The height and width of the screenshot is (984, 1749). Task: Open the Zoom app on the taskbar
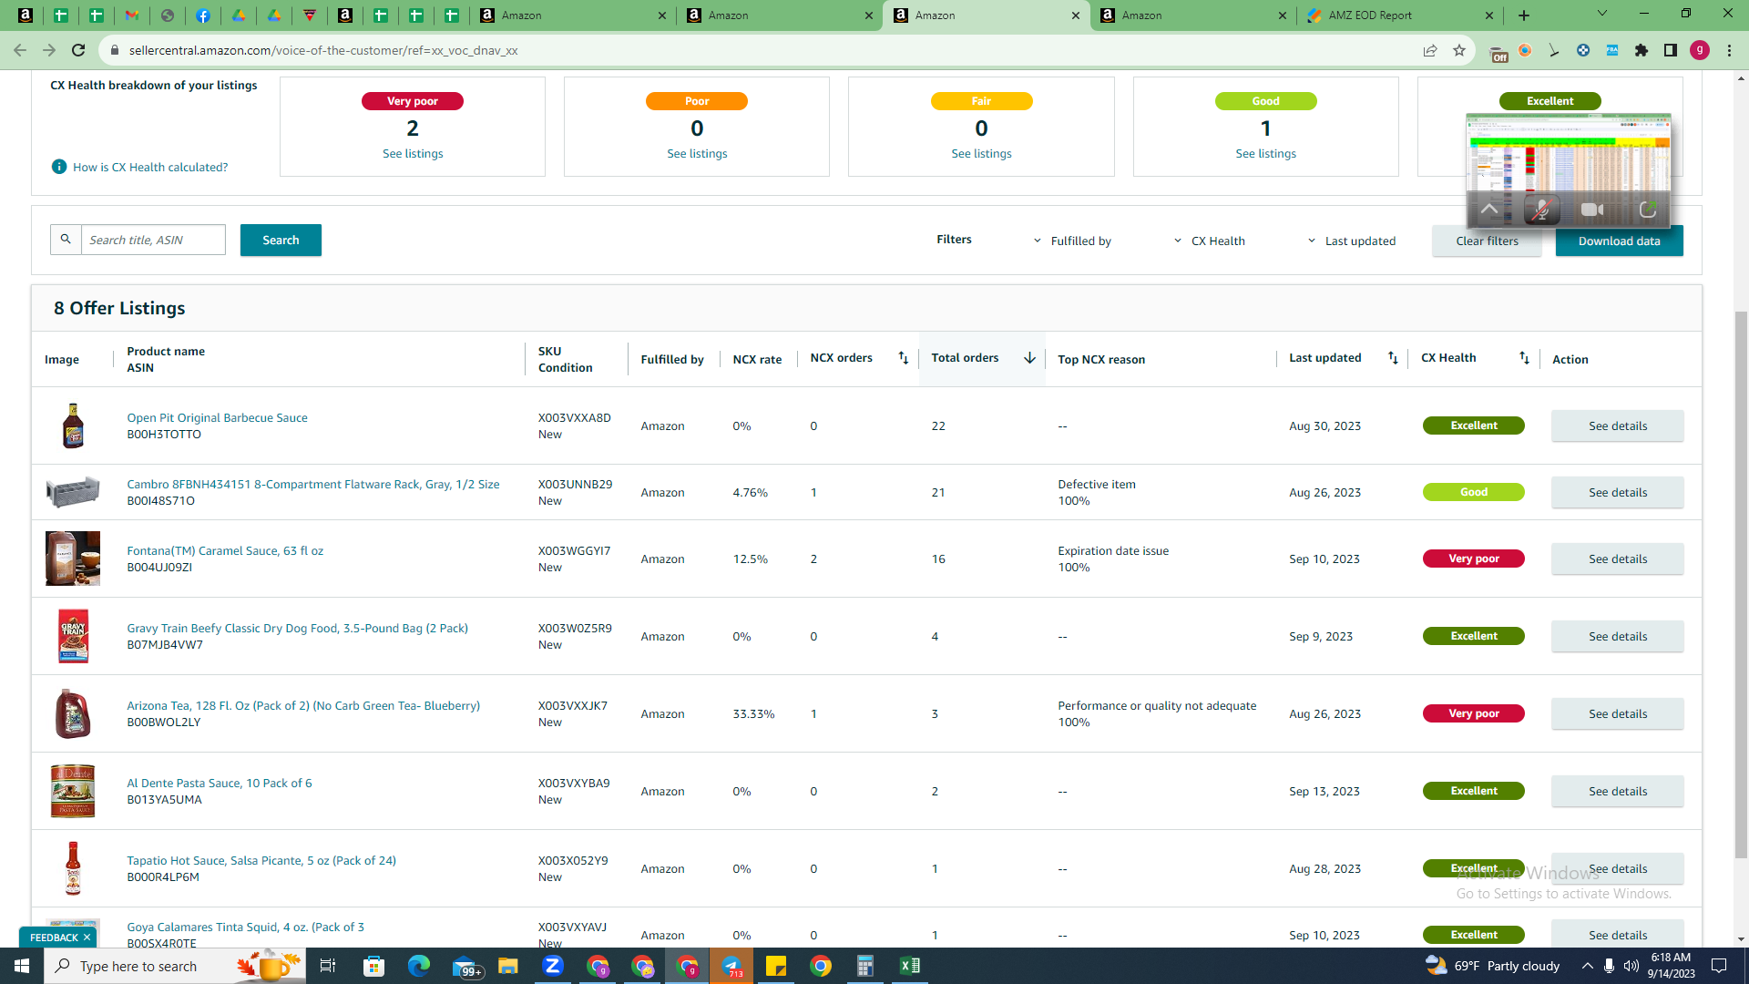[x=552, y=966]
